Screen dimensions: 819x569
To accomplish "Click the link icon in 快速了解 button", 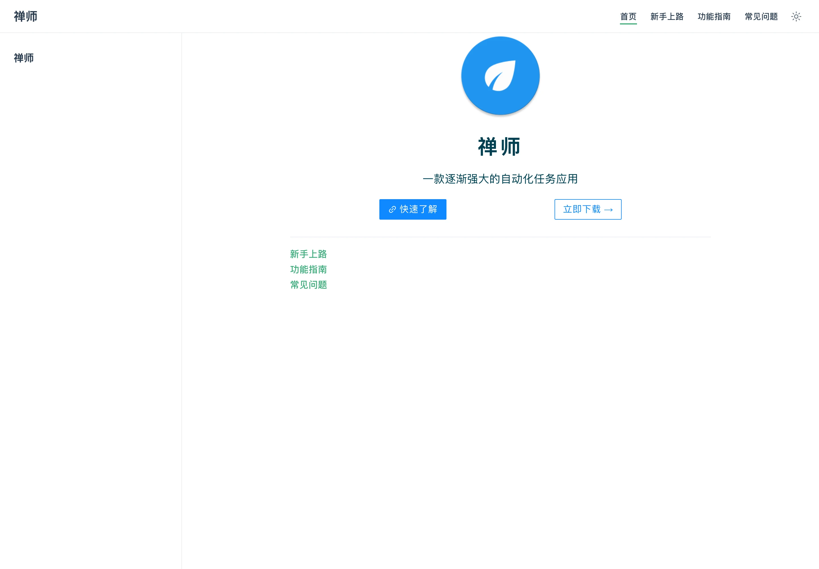I will click(x=392, y=210).
